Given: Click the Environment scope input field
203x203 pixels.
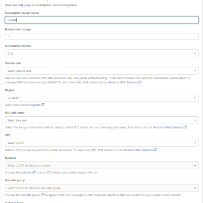Looking at the screenshot, I should tap(101, 36).
